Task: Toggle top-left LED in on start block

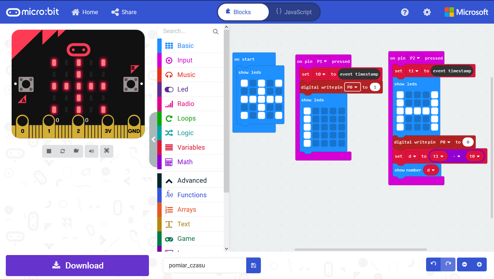Action: [x=244, y=83]
